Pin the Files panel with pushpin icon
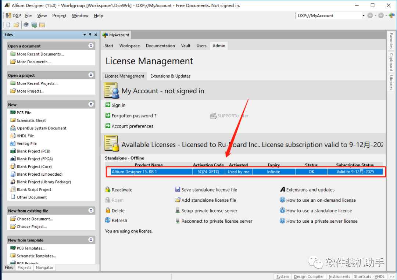The width and height of the screenshot is (397, 280). (x=90, y=35)
